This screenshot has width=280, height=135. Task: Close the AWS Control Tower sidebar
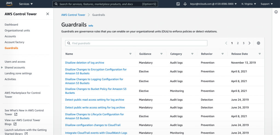[48, 14]
